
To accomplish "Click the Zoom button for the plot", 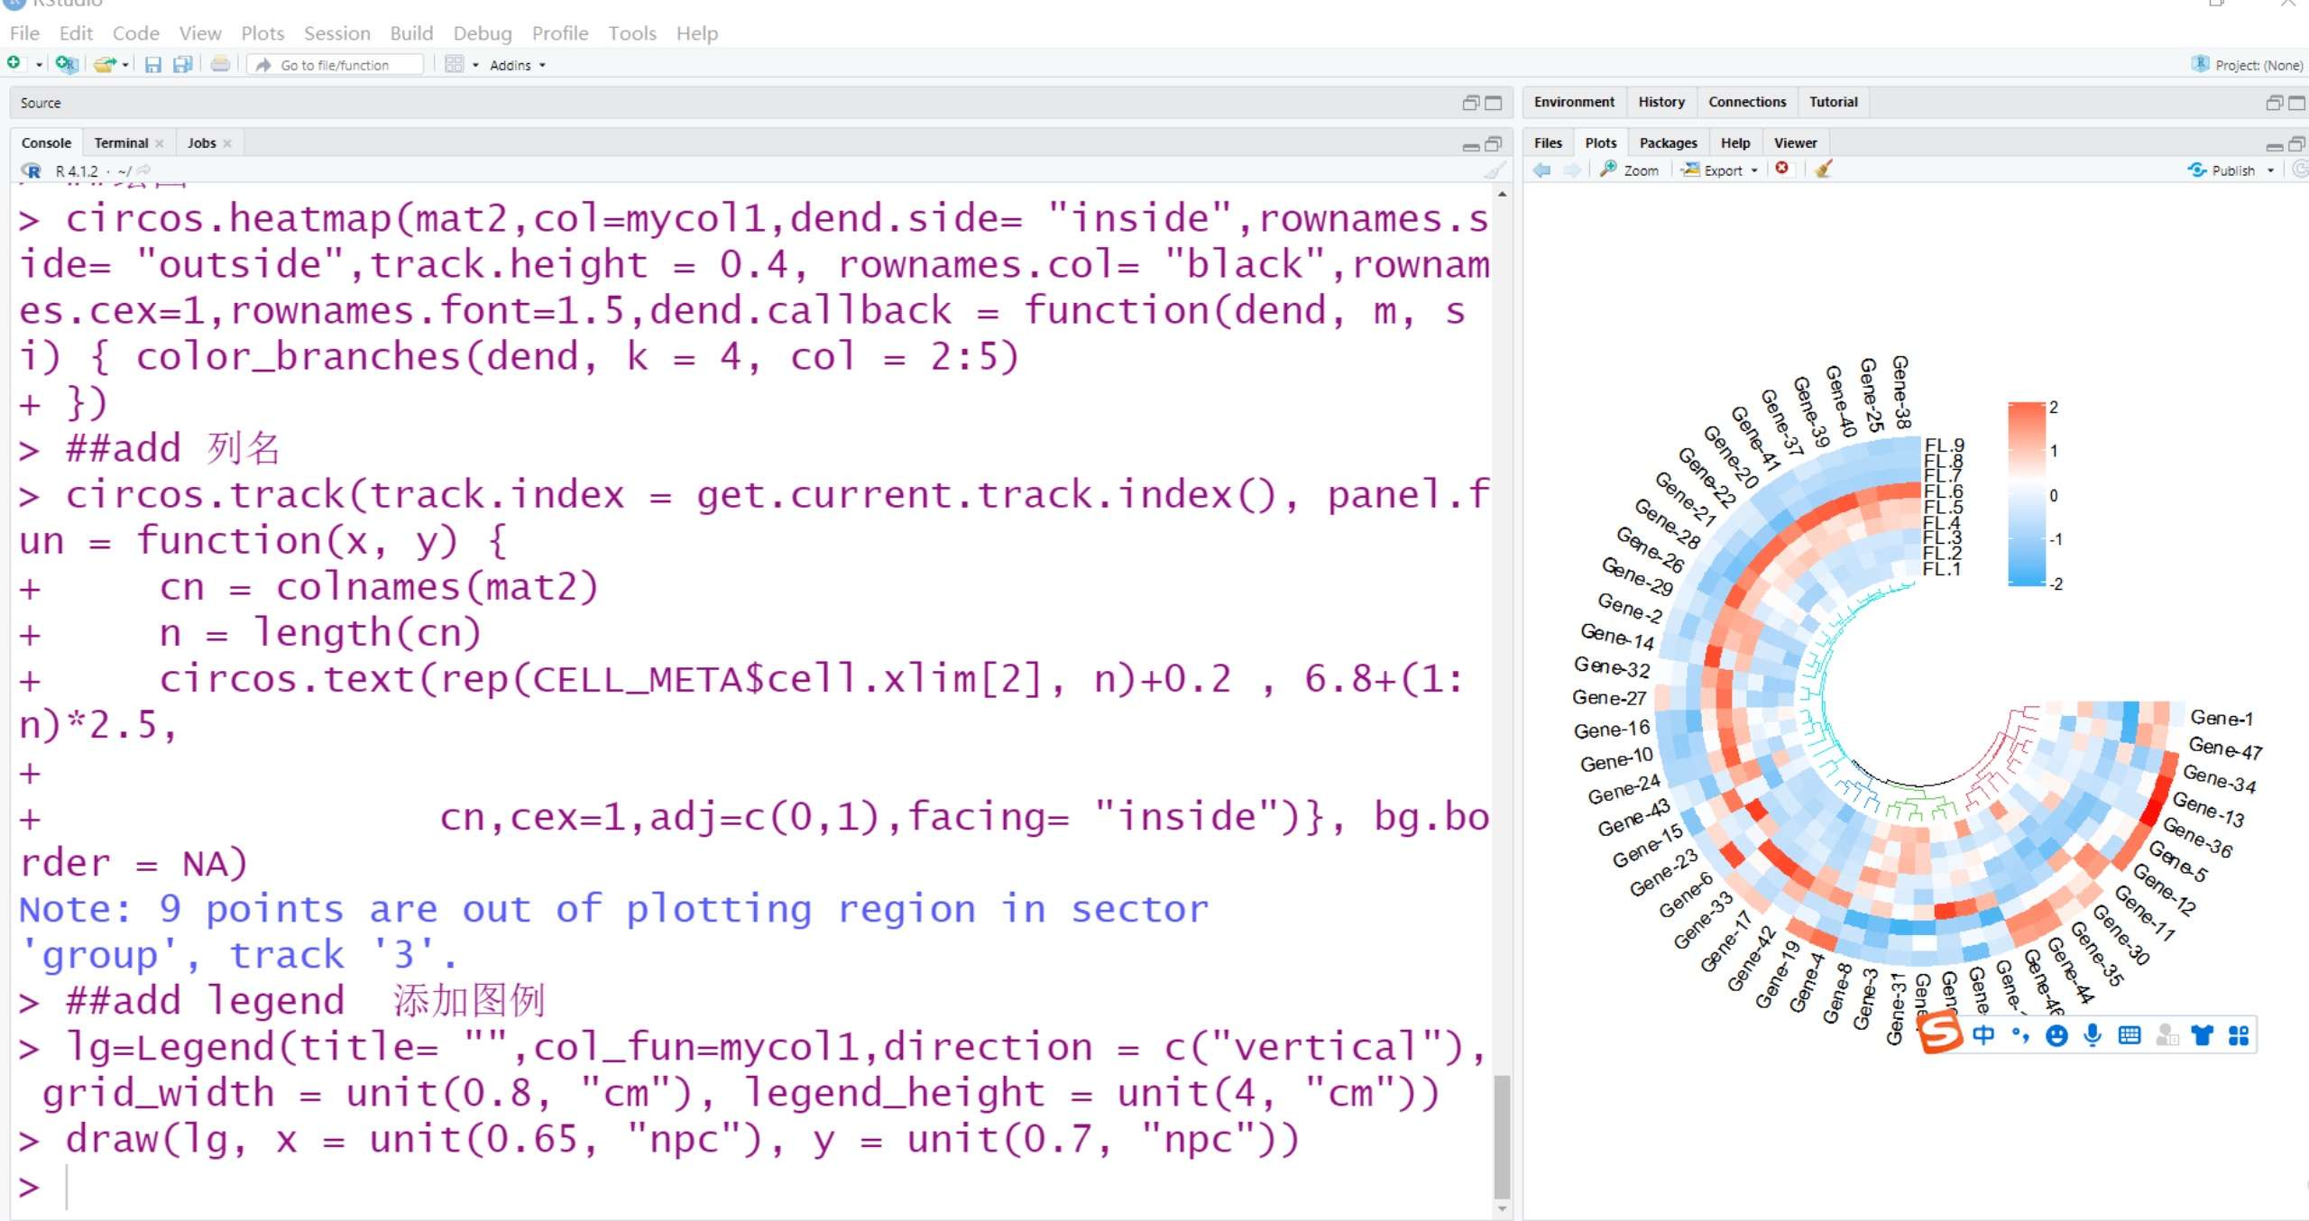I will (1630, 170).
